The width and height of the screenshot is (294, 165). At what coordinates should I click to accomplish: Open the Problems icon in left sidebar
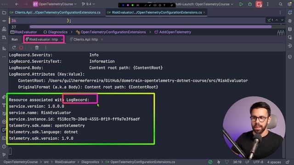(4, 147)
